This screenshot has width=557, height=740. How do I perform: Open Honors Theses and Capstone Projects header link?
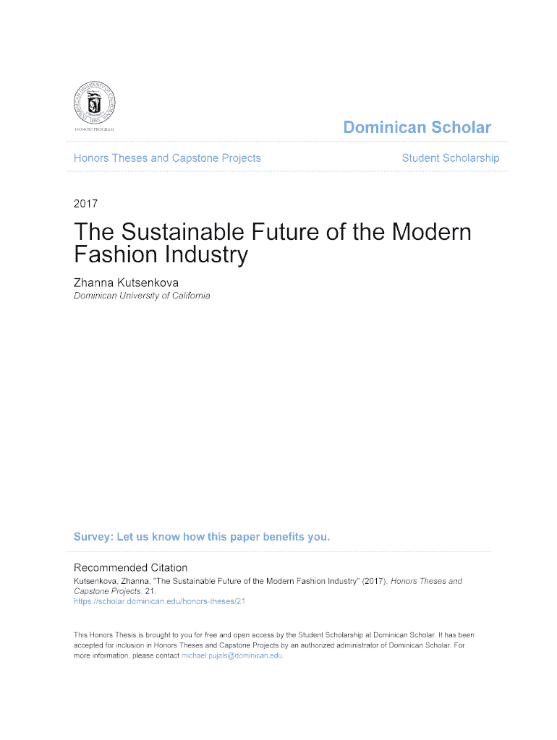pyautogui.click(x=167, y=158)
